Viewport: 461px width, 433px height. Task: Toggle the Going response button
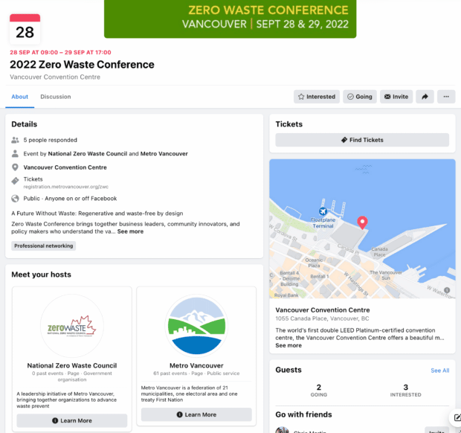[360, 97]
